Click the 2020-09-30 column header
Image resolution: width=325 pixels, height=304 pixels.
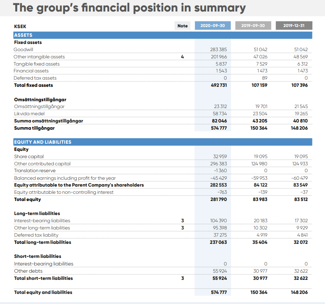212,26
